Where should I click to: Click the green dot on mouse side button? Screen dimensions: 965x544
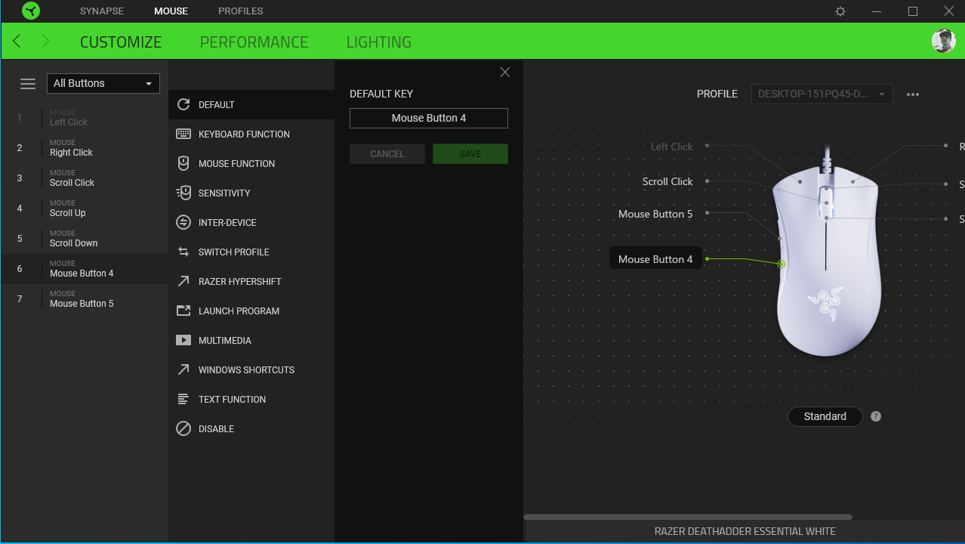click(781, 264)
